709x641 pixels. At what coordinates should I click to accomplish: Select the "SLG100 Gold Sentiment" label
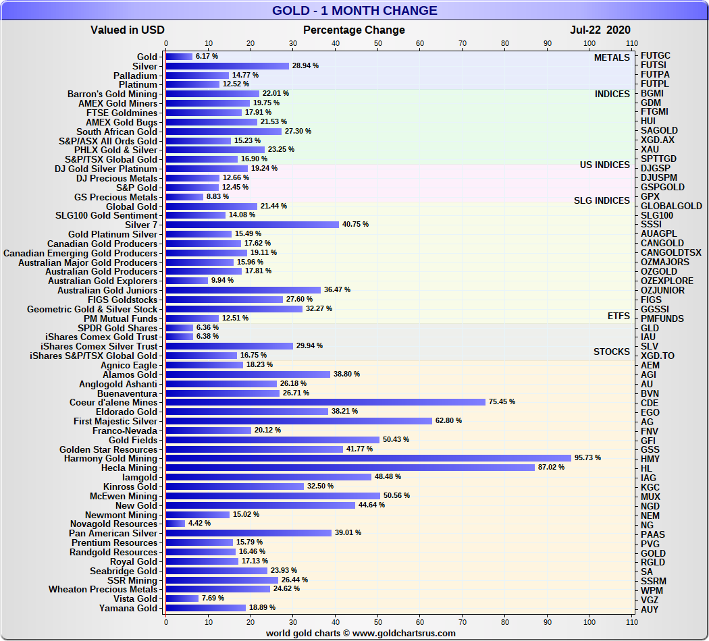pos(106,215)
